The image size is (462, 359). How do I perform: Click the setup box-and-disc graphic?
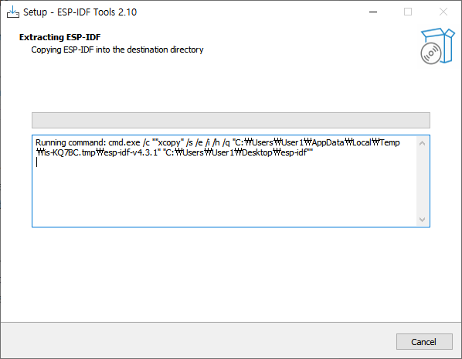pyautogui.click(x=437, y=46)
